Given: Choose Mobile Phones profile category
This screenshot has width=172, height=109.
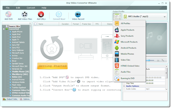Looking at the screenshot, I should [x=130, y=54].
